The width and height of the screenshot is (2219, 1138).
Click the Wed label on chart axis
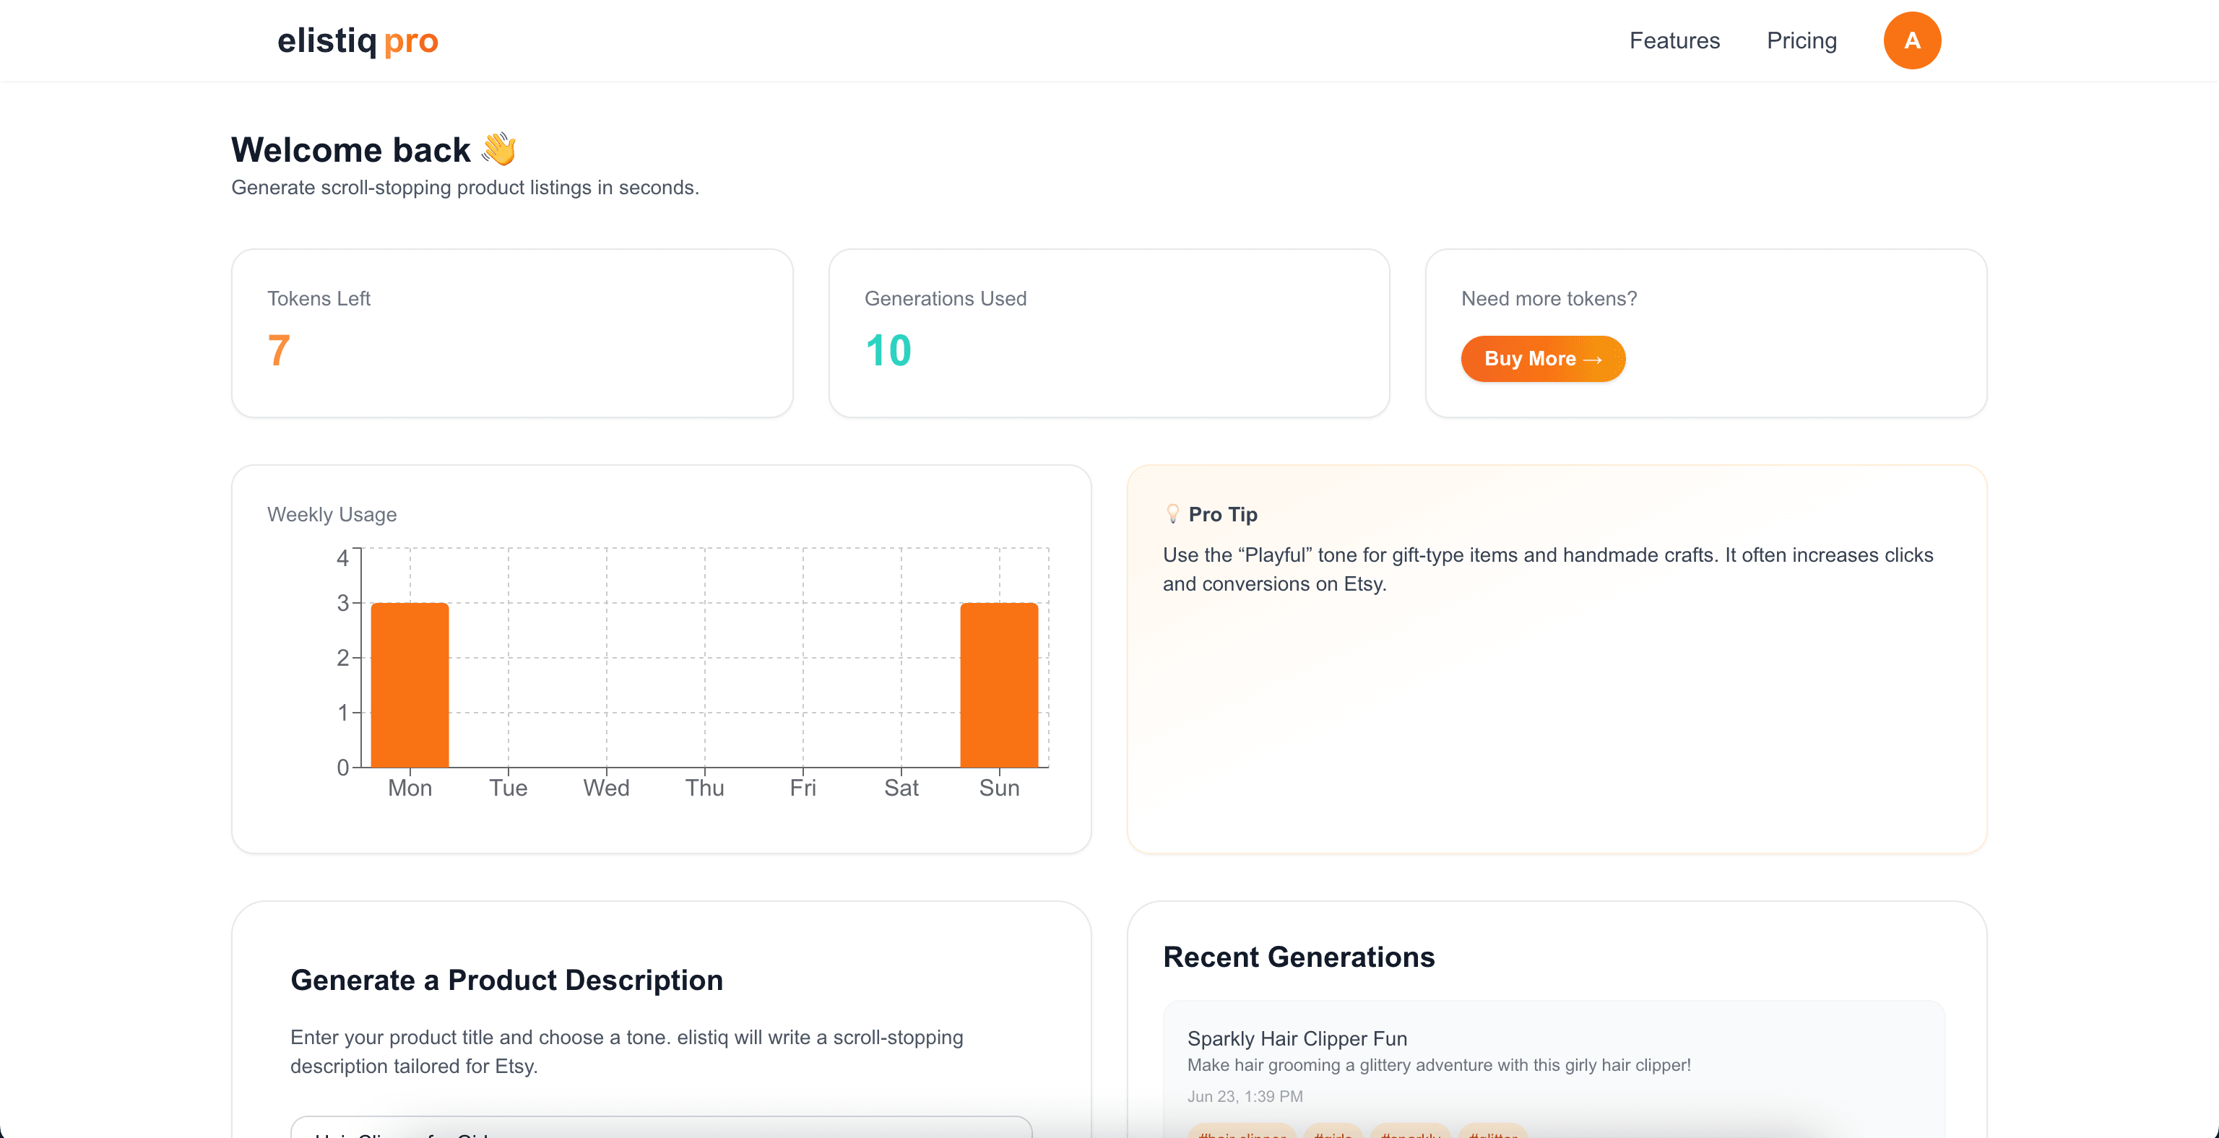pyautogui.click(x=605, y=788)
